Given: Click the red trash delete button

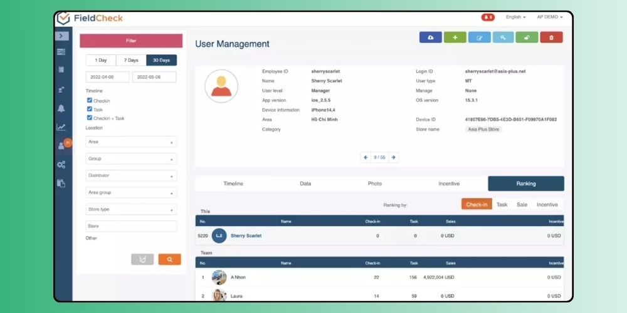Looking at the screenshot, I should (x=551, y=38).
